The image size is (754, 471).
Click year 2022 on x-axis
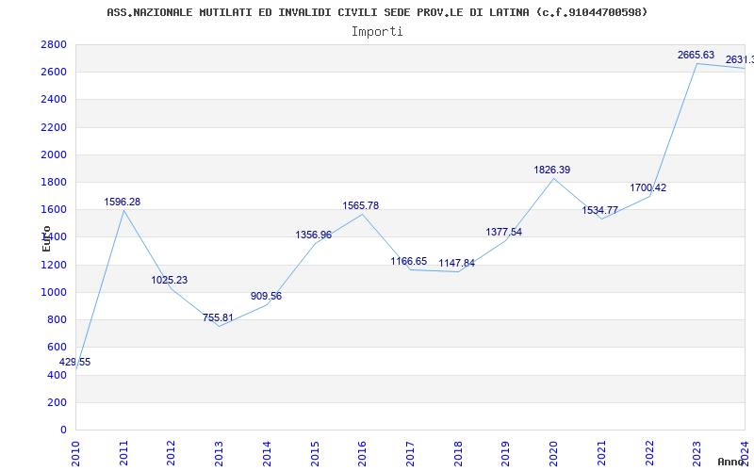[x=649, y=453]
